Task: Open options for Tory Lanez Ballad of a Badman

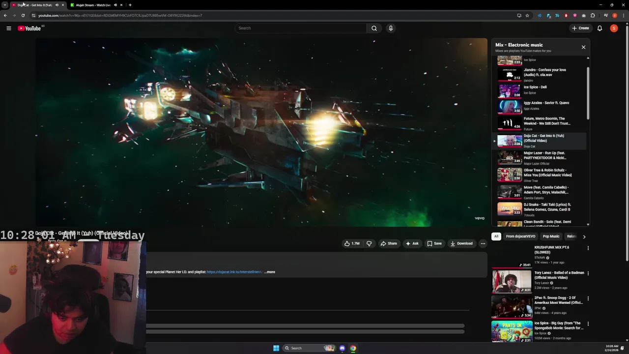Action: (x=588, y=273)
